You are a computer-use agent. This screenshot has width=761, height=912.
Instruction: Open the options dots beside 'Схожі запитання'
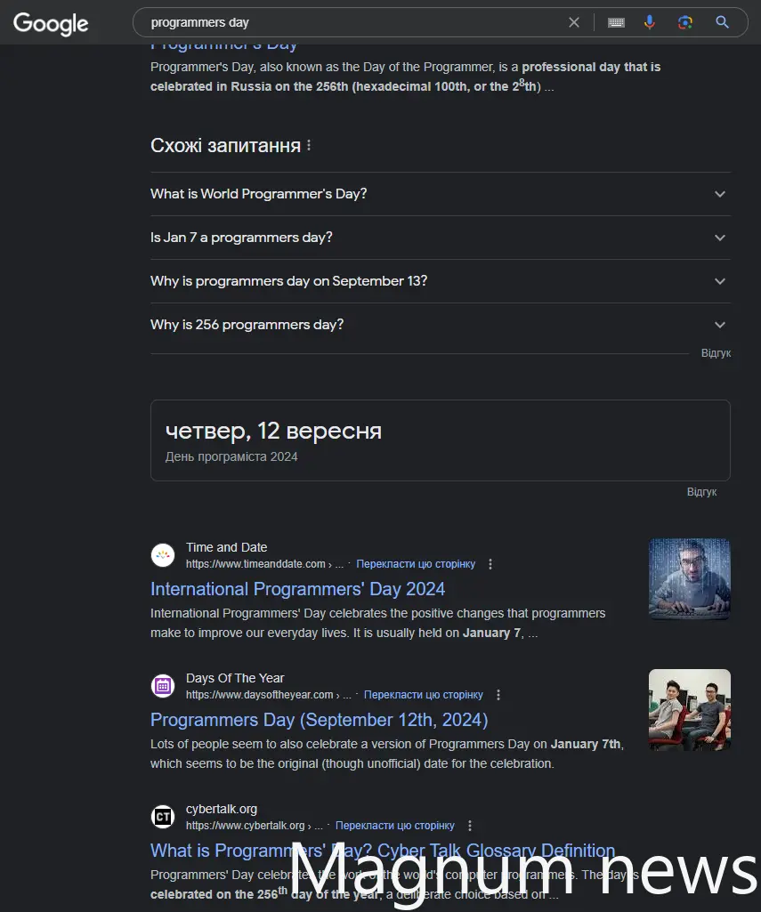pos(309,145)
